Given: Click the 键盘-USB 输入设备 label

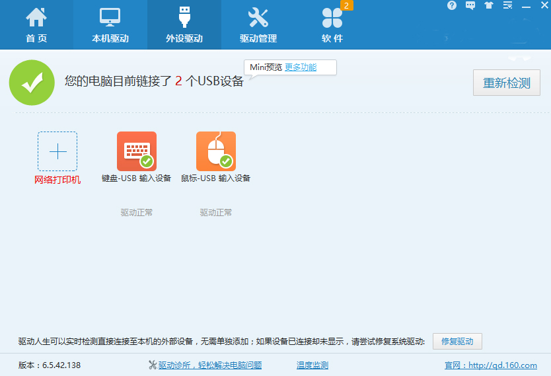Looking at the screenshot, I should coord(136,178).
